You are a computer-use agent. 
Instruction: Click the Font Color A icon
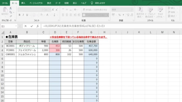point(47,15)
